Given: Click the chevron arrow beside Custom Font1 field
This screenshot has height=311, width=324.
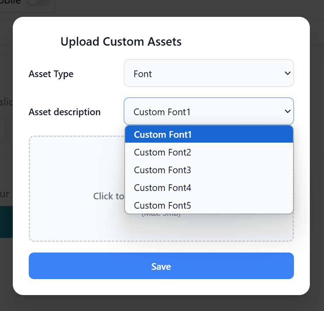Looking at the screenshot, I should (x=288, y=111).
